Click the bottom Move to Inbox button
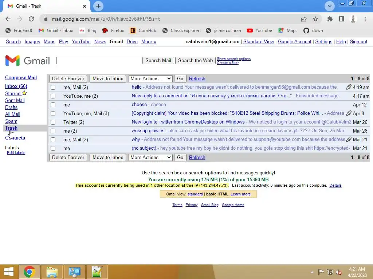The width and height of the screenshot is (373, 279). [x=108, y=157]
